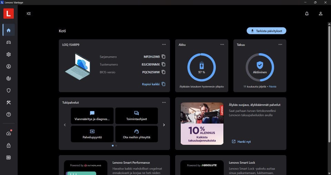Click BIOS value PQCN25WW

(x=151, y=72)
